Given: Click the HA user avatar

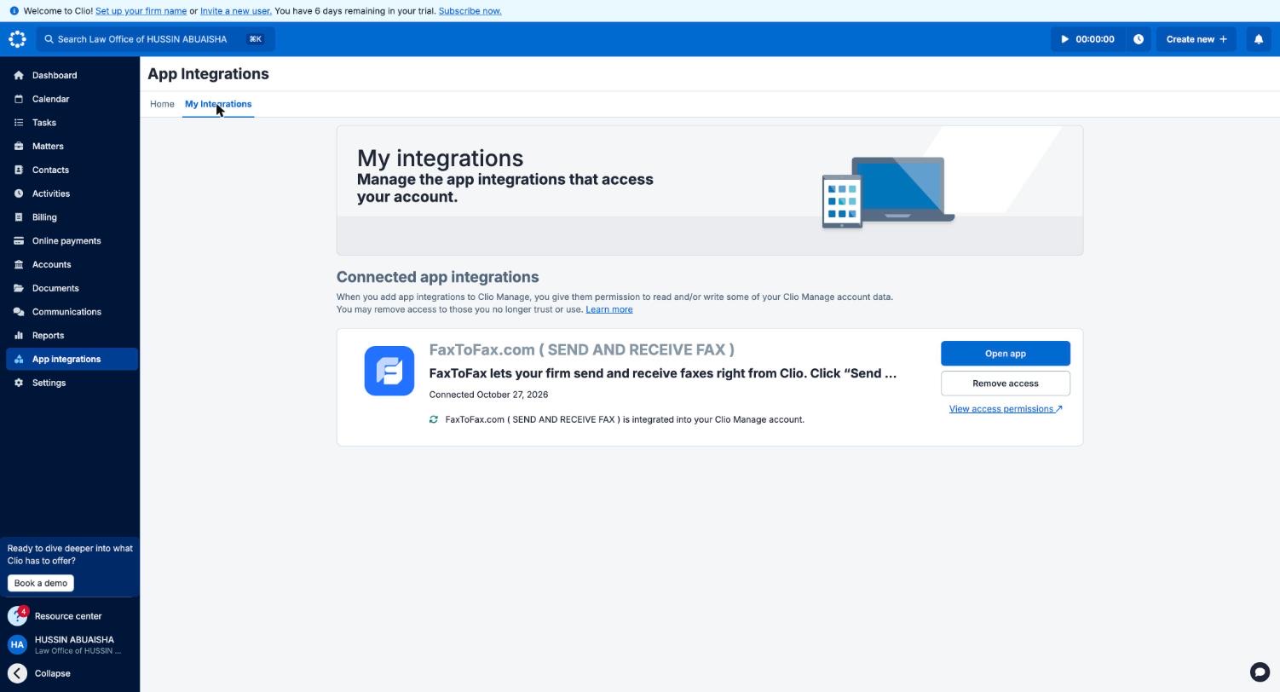Looking at the screenshot, I should coord(17,645).
